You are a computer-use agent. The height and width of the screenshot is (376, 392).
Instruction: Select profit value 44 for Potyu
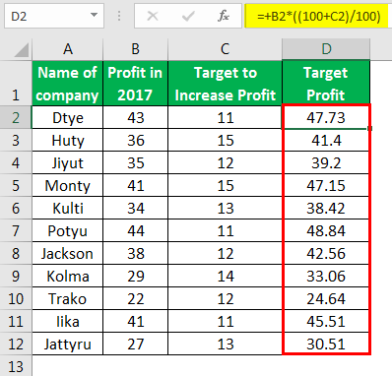tap(135, 230)
